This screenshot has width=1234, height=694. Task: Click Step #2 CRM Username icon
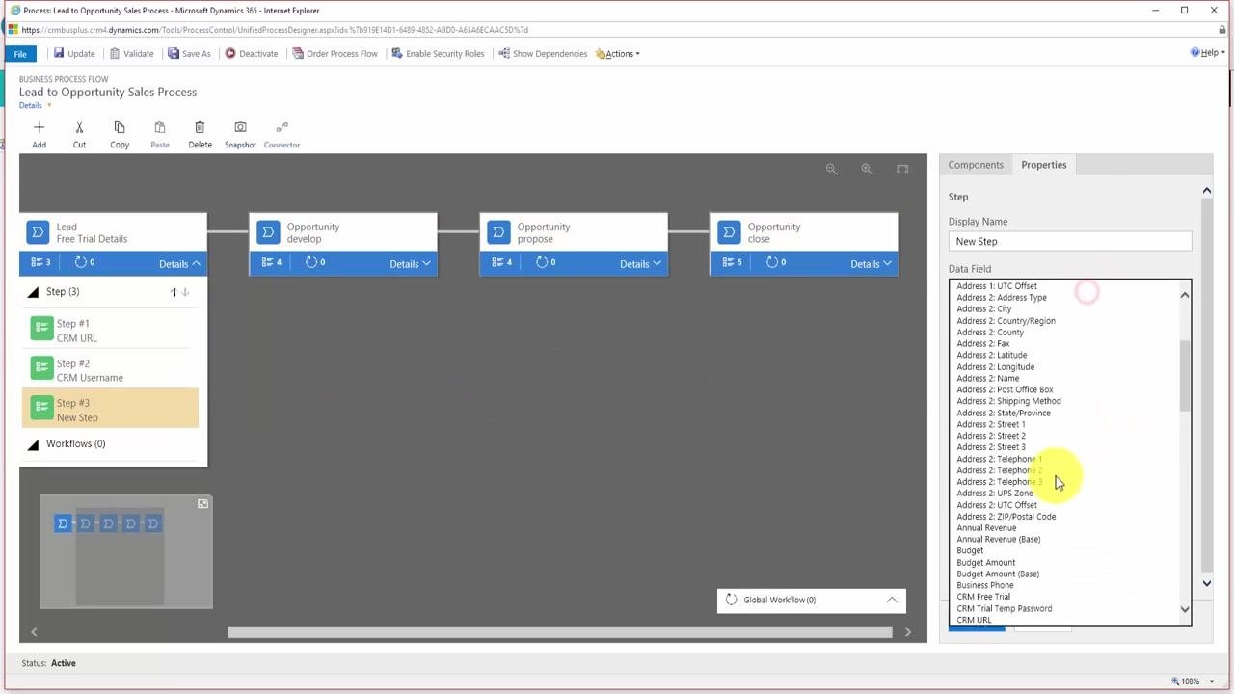[40, 369]
